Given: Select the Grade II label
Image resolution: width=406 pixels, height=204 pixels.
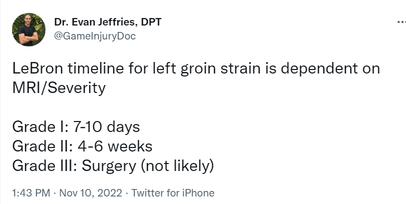Looking at the screenshot, I should pos(43,146).
